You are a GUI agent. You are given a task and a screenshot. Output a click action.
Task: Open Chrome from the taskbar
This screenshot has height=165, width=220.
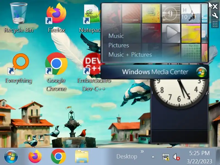coord(58,156)
